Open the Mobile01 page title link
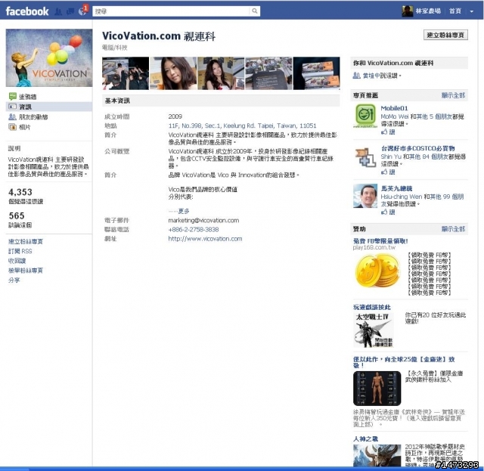 click(x=394, y=108)
